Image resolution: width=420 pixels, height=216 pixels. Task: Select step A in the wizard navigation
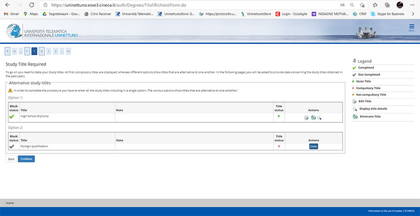(7, 51)
